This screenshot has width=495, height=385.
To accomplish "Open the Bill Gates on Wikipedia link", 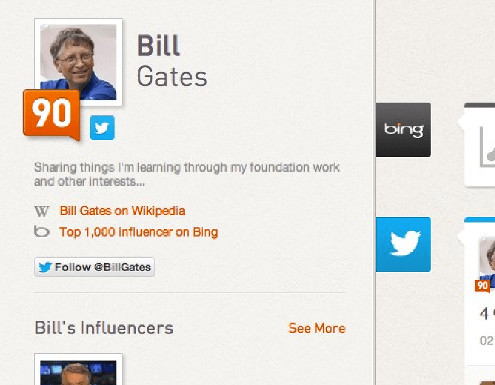I will tap(122, 211).
